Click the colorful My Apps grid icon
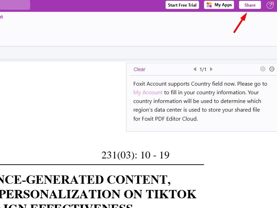 (x=209, y=5)
